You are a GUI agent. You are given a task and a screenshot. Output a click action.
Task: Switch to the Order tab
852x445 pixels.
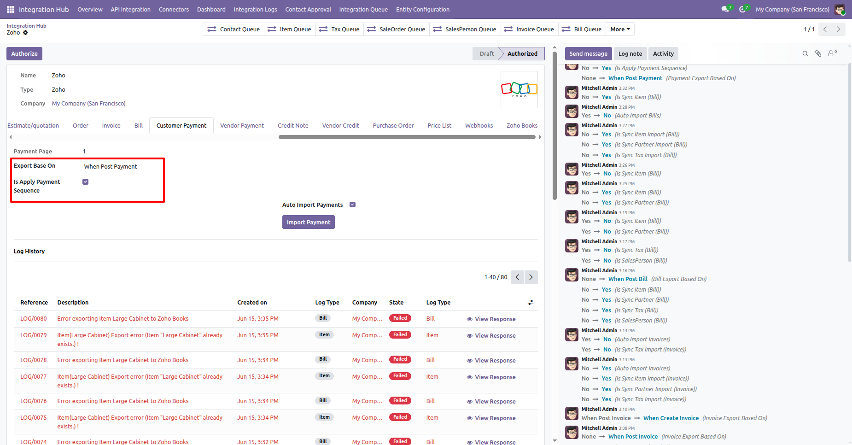pos(81,125)
